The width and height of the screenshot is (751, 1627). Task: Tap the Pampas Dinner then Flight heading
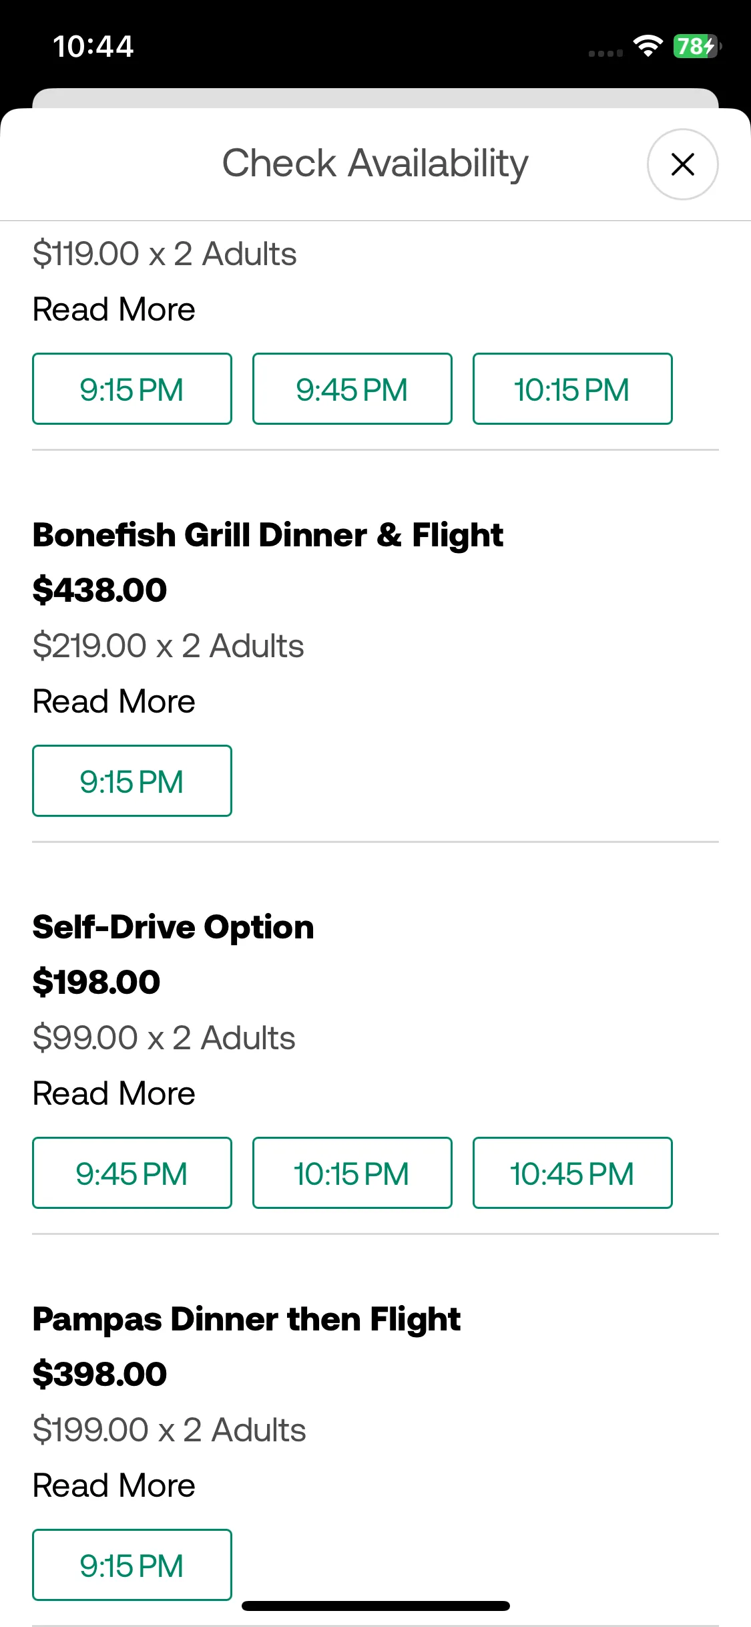[x=246, y=1320]
